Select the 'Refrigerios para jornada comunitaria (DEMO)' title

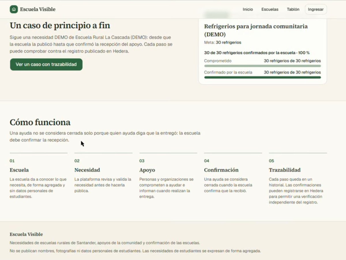[x=256, y=30]
